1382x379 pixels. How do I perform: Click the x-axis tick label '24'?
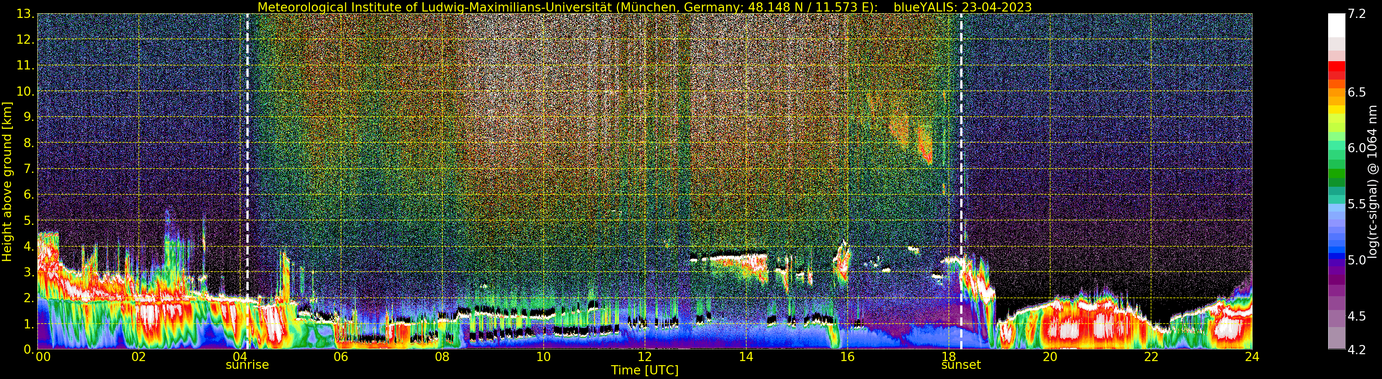click(x=1252, y=357)
